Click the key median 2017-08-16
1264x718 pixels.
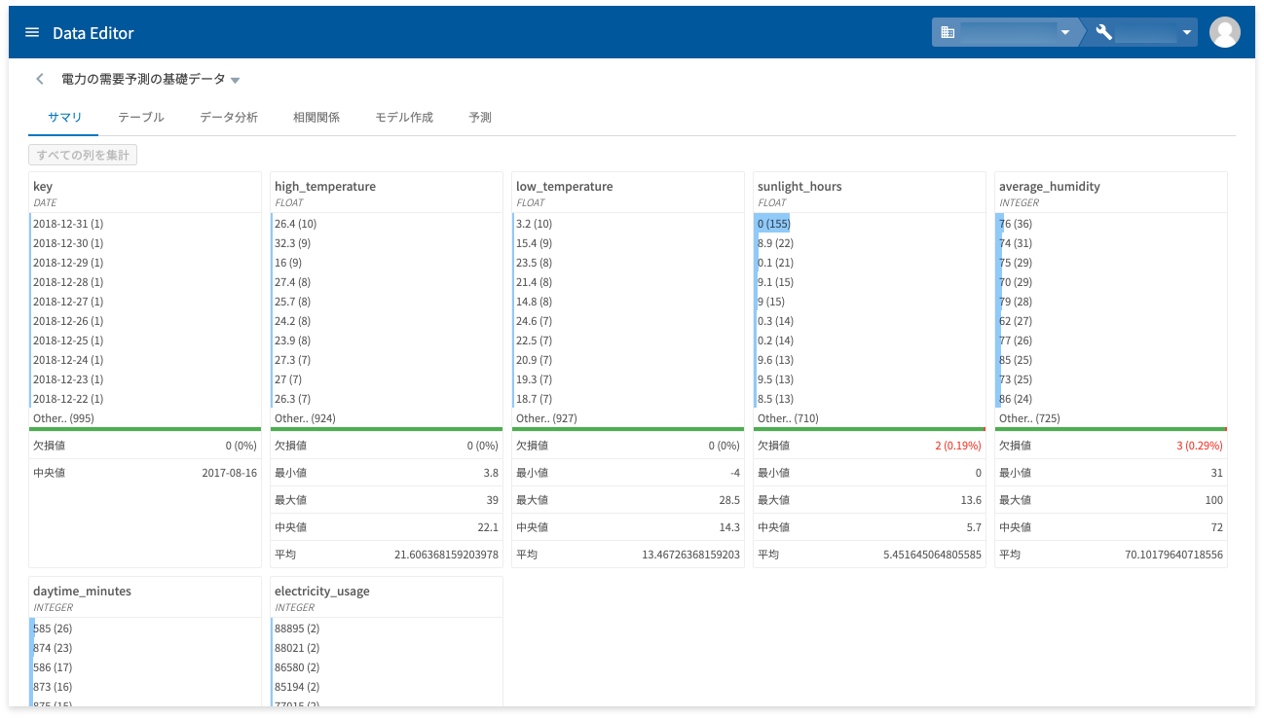(229, 473)
